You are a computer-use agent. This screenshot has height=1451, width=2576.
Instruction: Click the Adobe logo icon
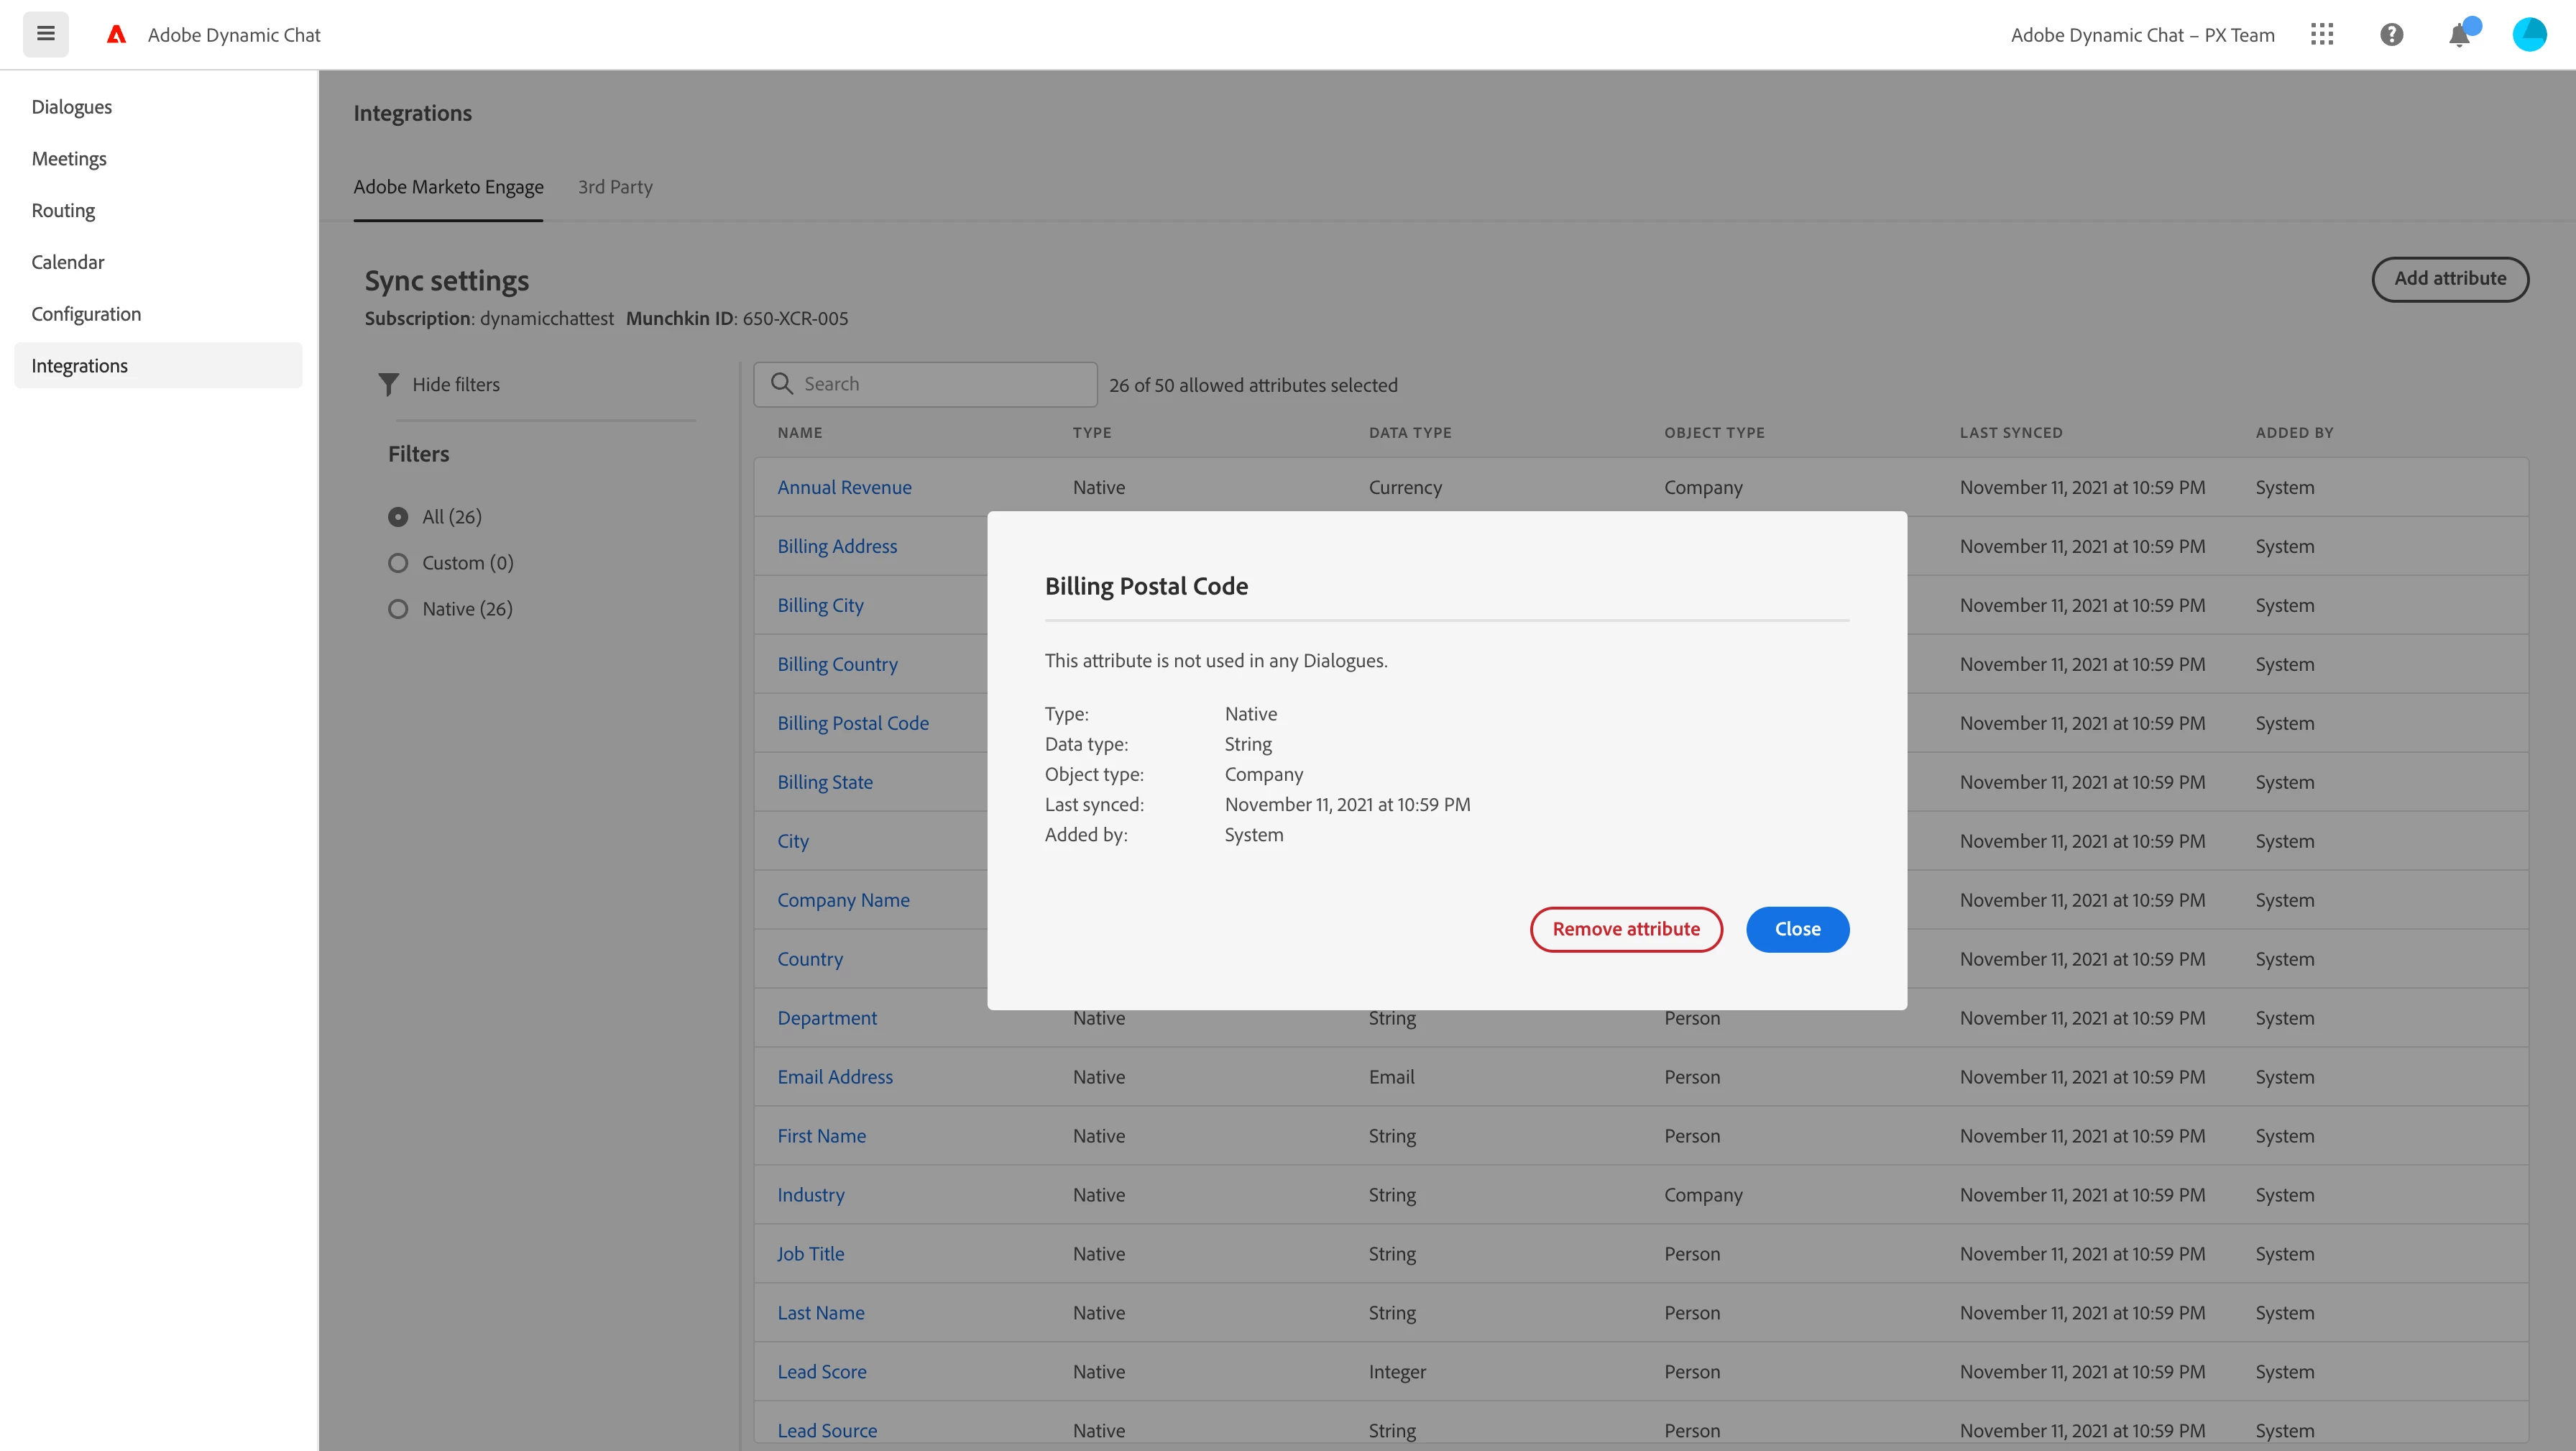pos(117,35)
